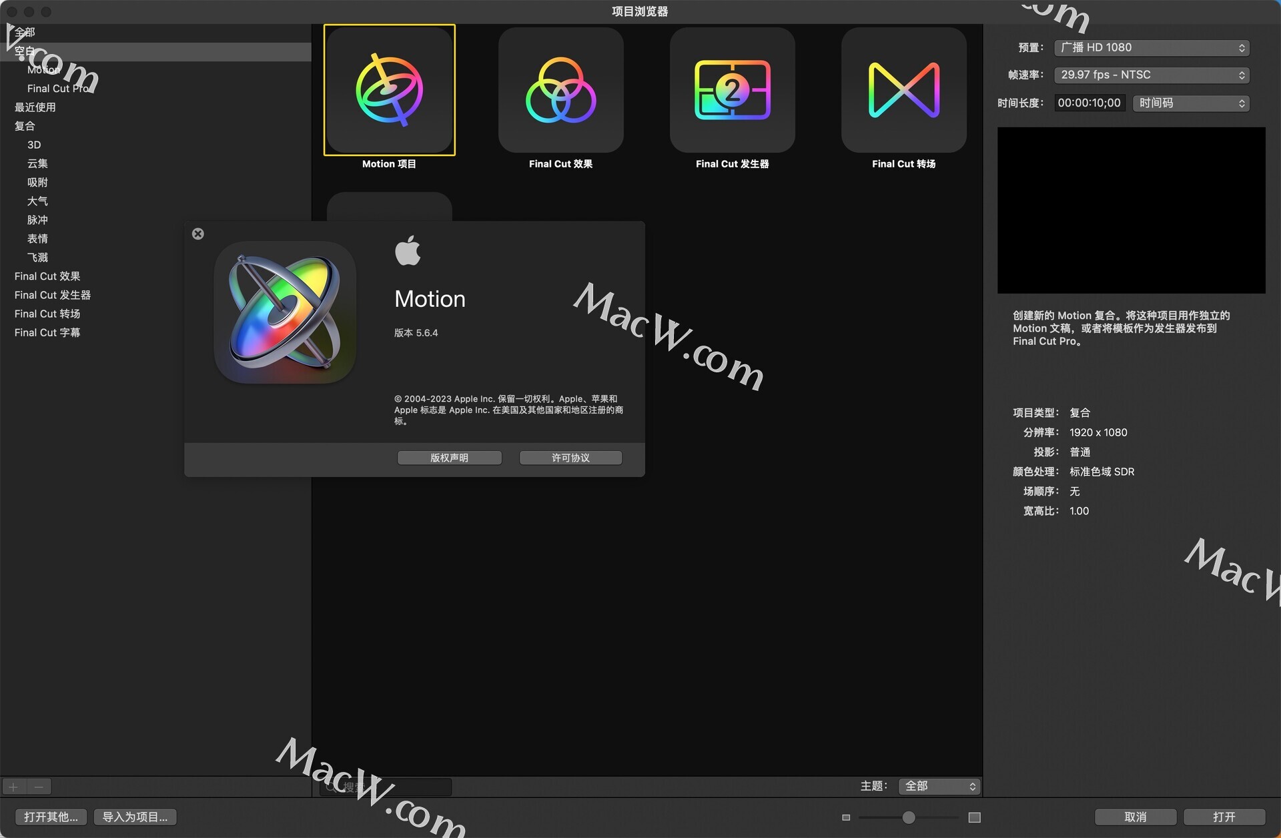Adjust the thumbnail size slider

(909, 817)
